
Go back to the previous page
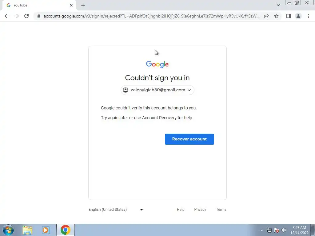coord(7,16)
